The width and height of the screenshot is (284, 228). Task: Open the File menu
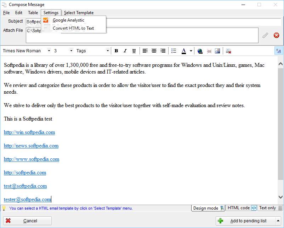[6, 13]
